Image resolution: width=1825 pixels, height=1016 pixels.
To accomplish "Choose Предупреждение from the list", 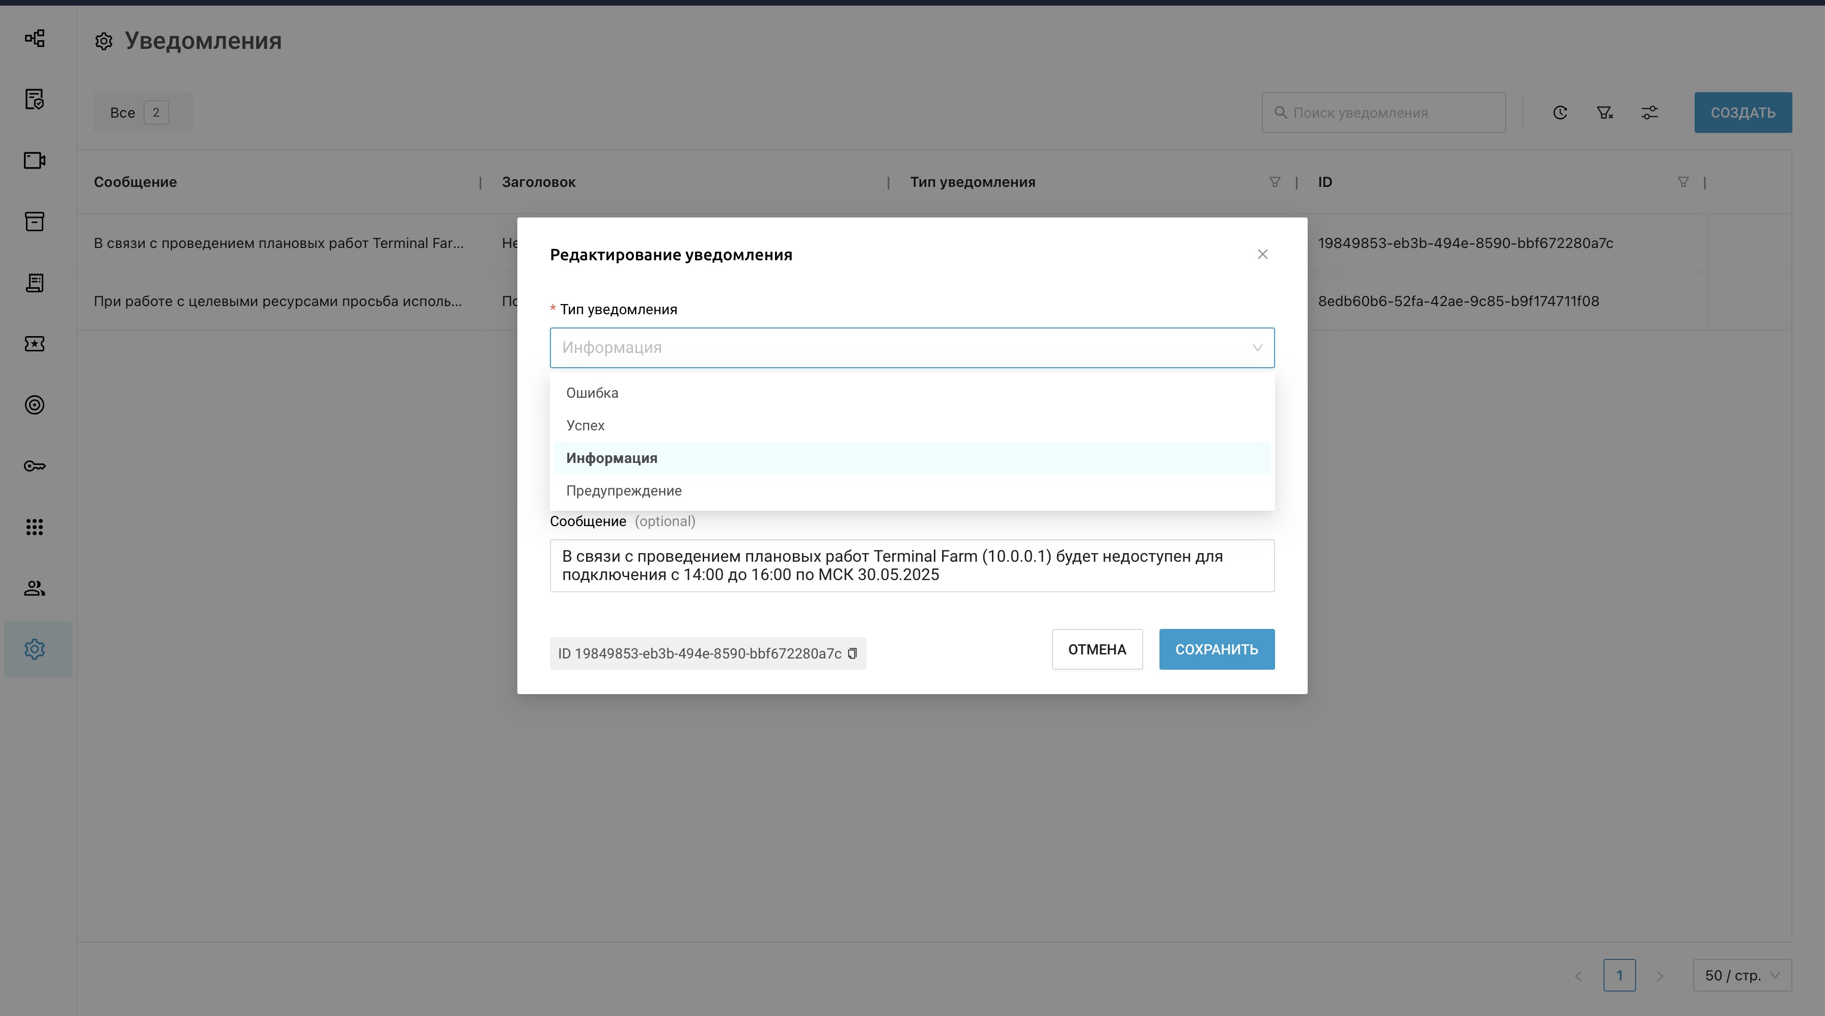I will (623, 491).
